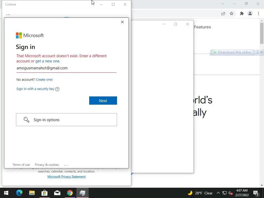The width and height of the screenshot is (264, 198).
Task: Open Terms of use link
Action: 21,165
